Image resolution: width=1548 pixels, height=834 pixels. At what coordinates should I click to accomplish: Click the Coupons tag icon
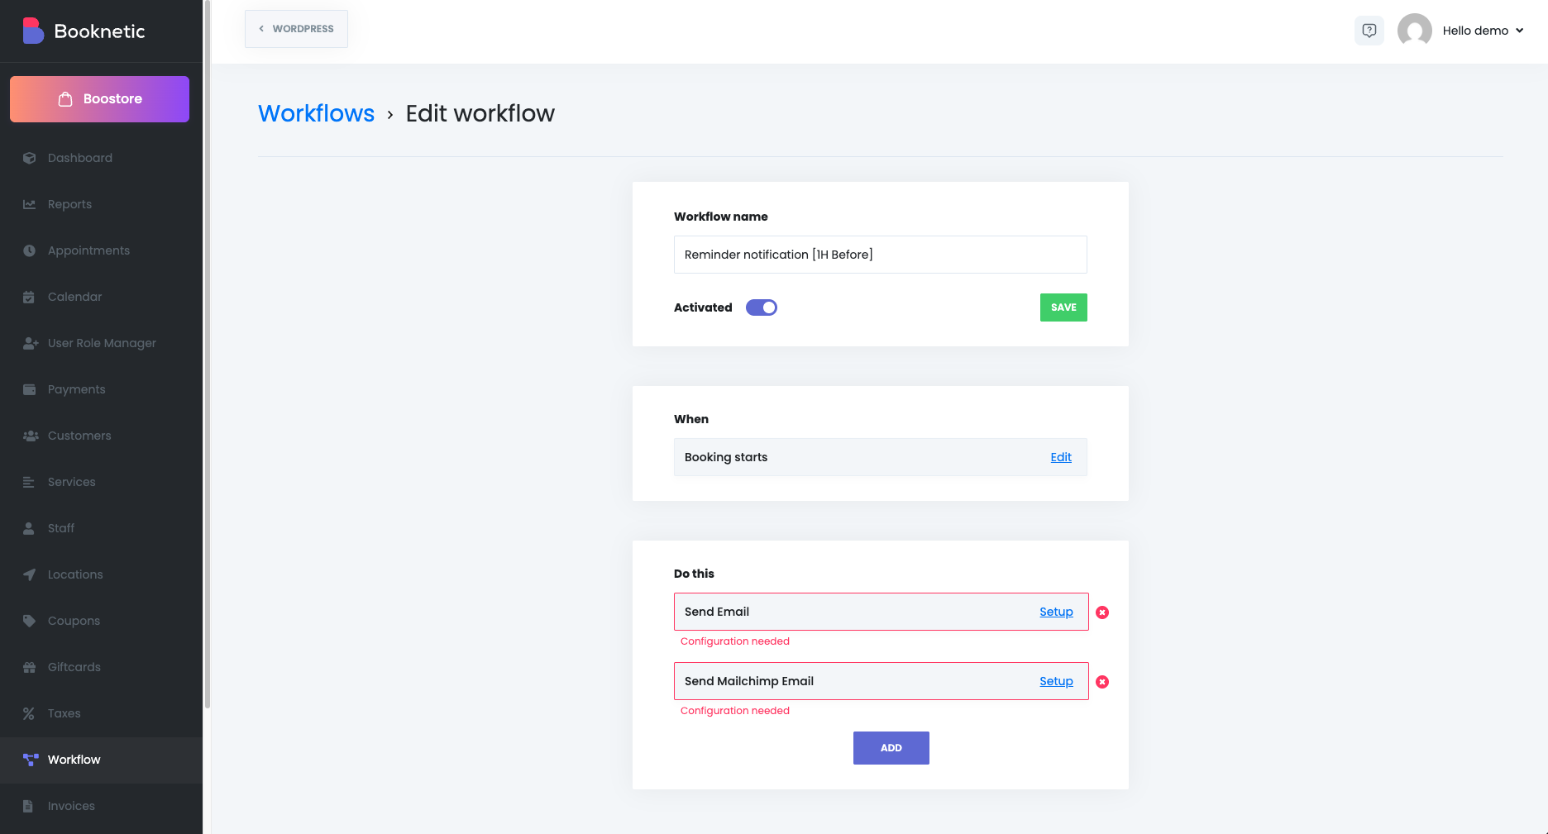(x=30, y=621)
